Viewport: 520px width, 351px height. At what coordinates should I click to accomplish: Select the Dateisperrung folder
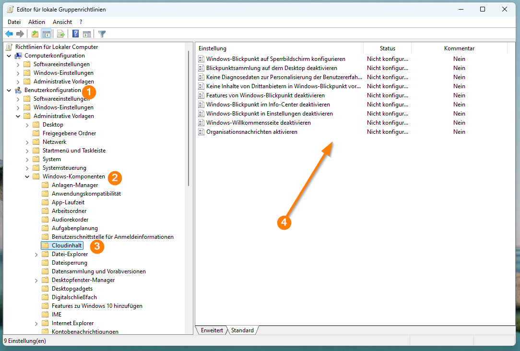point(69,262)
